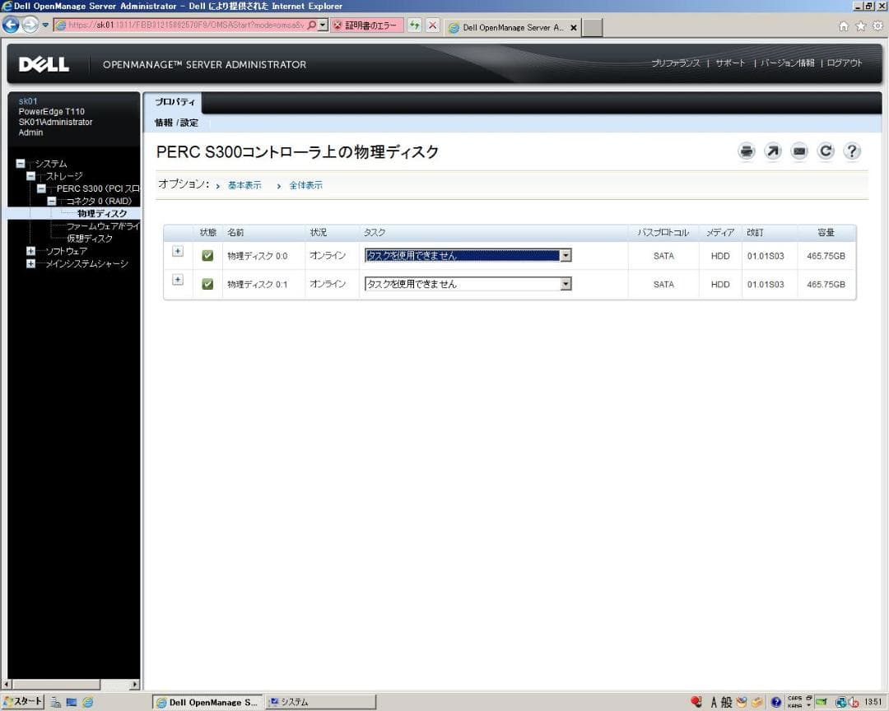Open the 基本表示 link
Image resolution: width=889 pixels, height=711 pixels.
(x=244, y=185)
